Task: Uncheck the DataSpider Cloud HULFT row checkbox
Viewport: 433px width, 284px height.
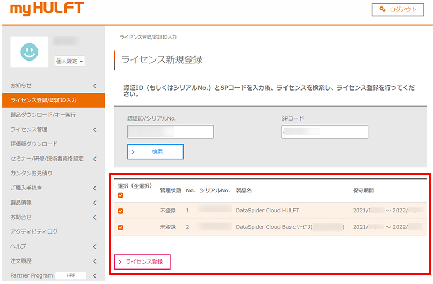Action: [x=120, y=211]
